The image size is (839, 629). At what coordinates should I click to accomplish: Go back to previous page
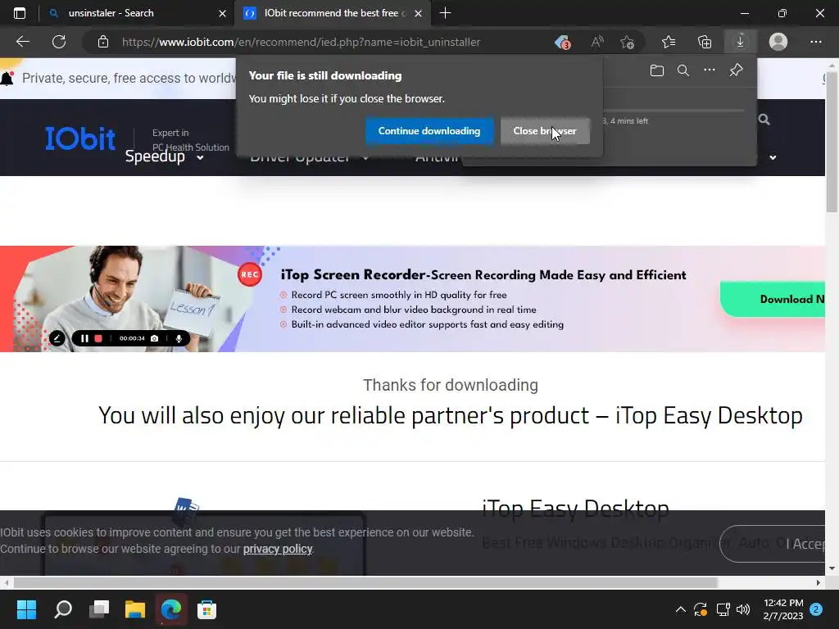(23, 42)
